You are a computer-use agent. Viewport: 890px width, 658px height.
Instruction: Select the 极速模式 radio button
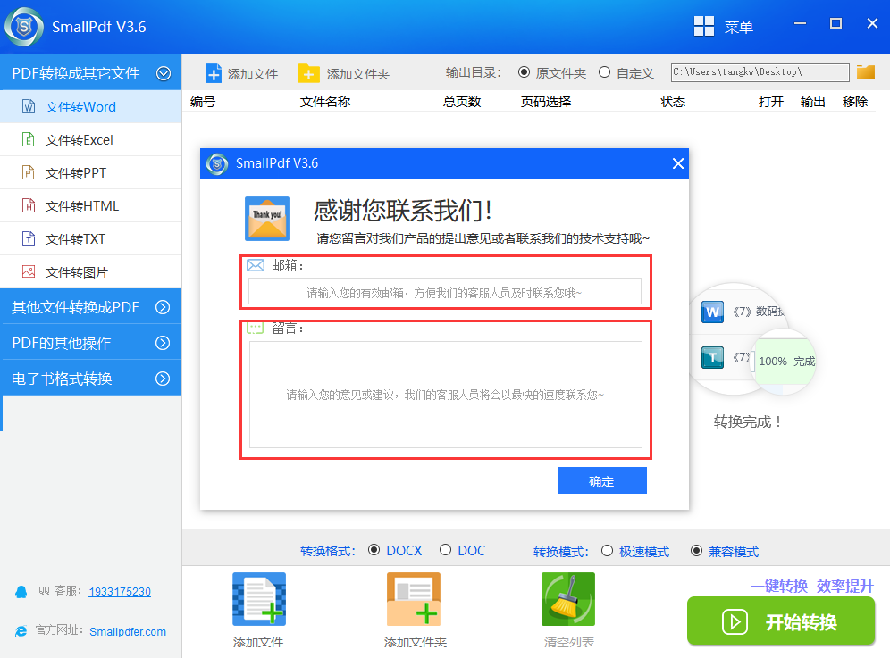(x=607, y=550)
